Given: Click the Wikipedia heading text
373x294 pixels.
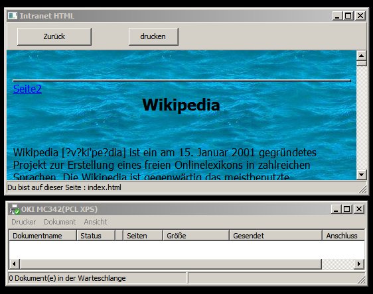Looking at the screenshot, I should click(x=181, y=105).
